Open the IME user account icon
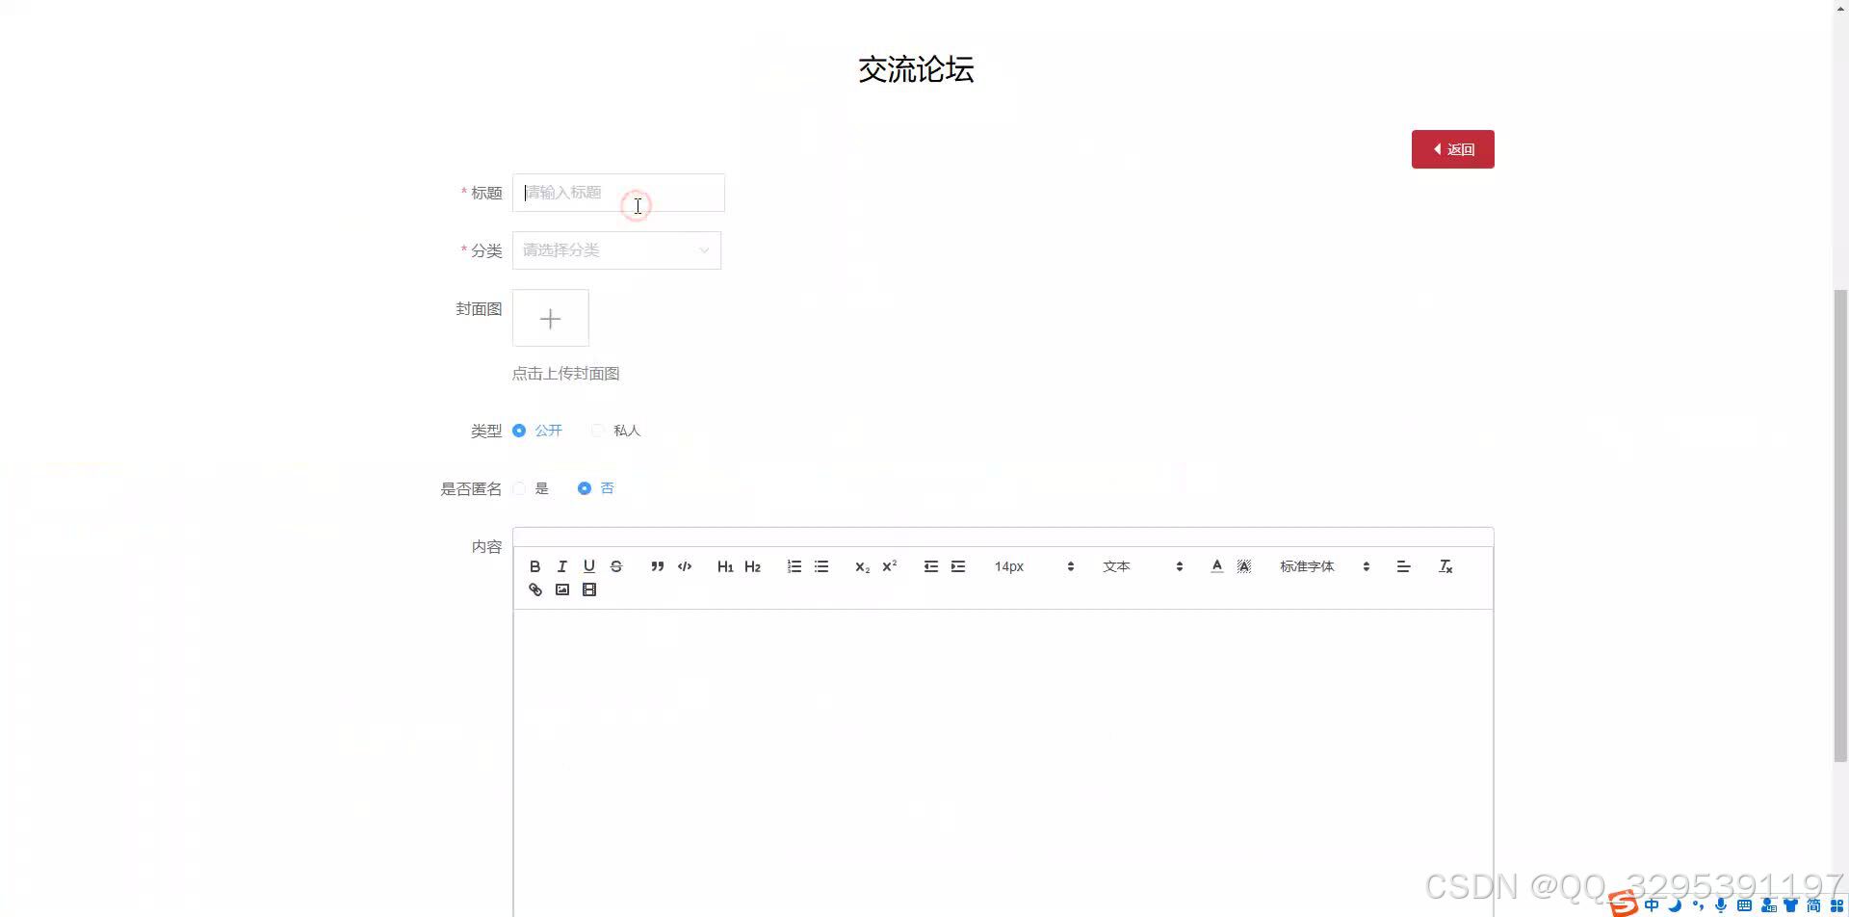 tap(1768, 905)
